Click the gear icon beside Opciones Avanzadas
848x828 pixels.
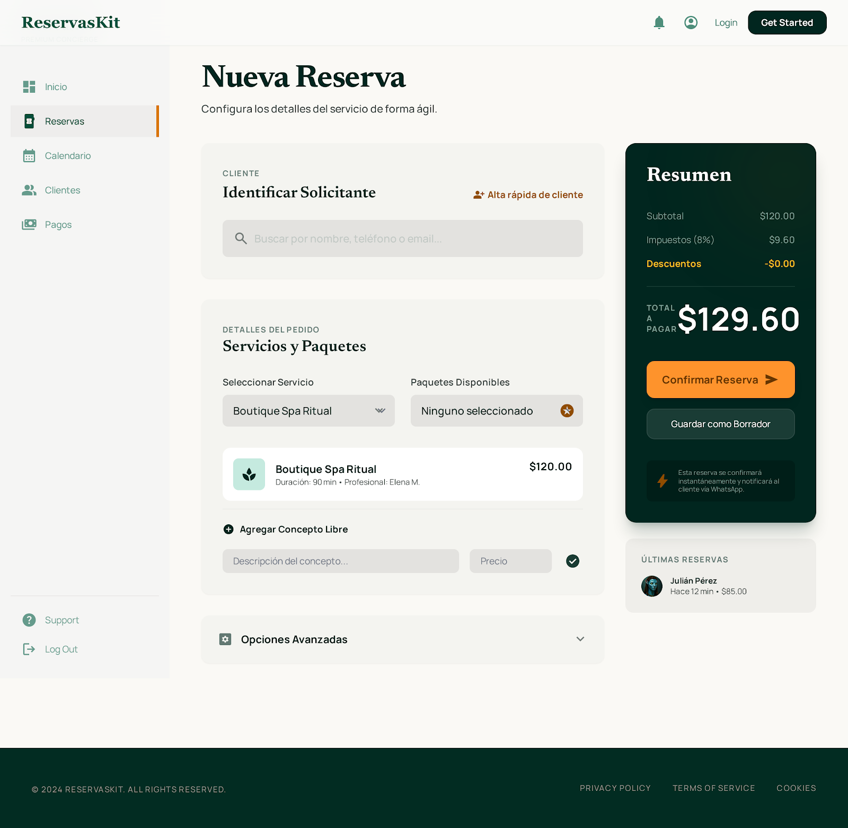tap(225, 639)
